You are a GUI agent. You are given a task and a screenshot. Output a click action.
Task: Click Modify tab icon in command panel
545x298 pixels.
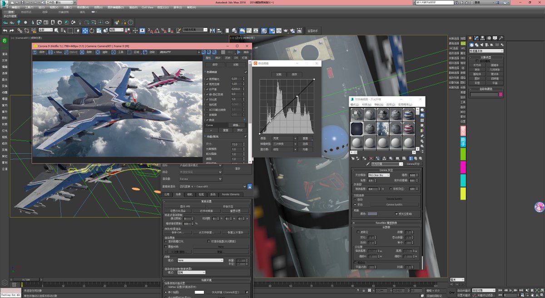477,38
